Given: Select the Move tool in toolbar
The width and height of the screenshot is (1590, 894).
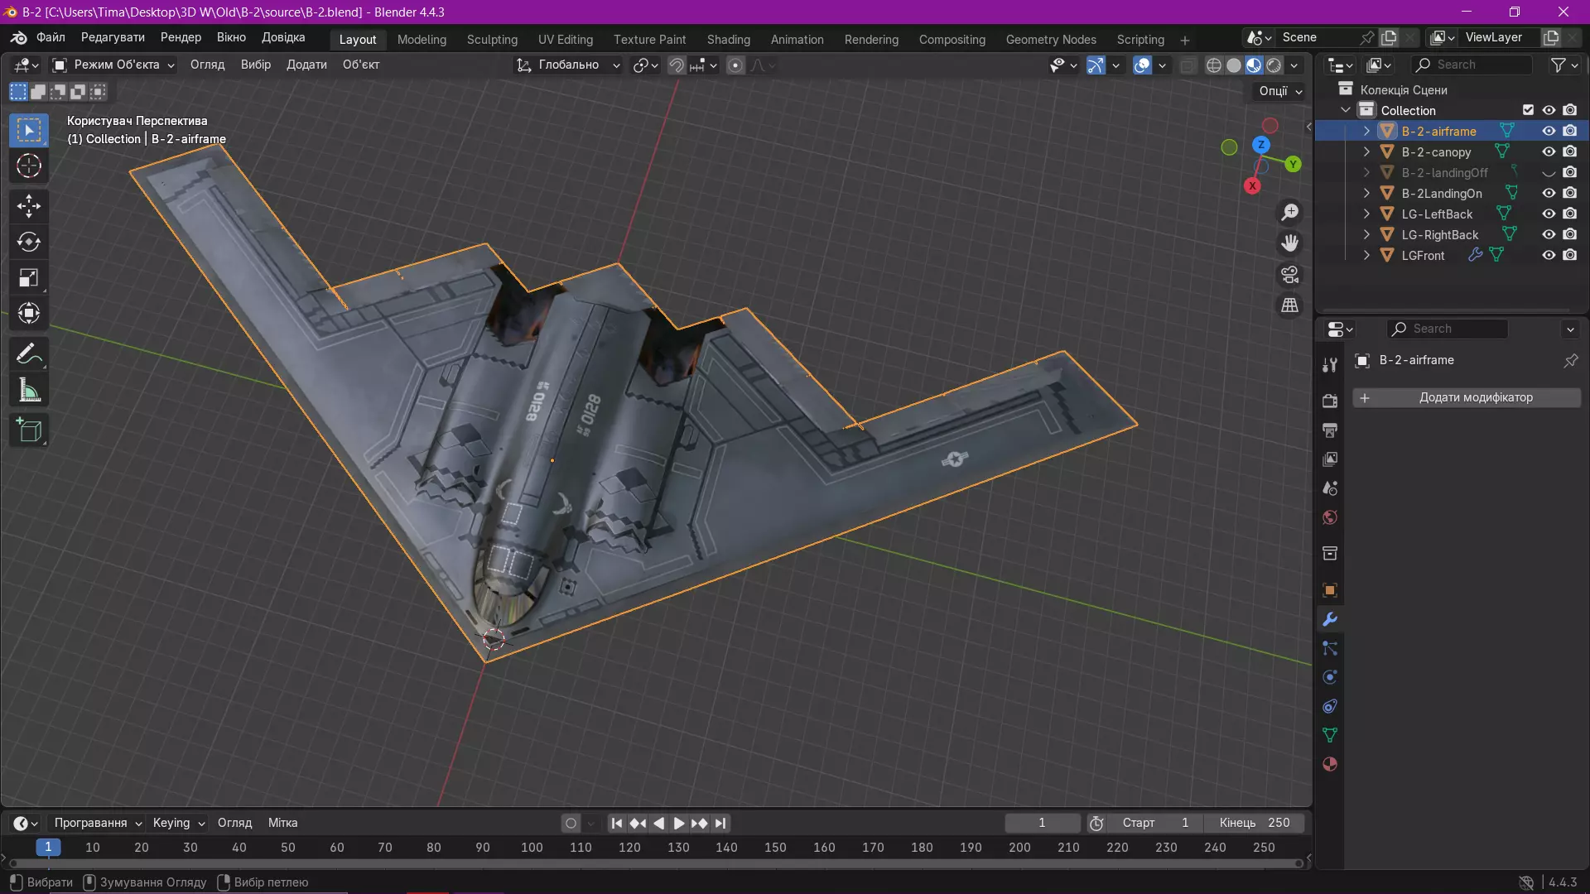Looking at the screenshot, I should coord(29,205).
